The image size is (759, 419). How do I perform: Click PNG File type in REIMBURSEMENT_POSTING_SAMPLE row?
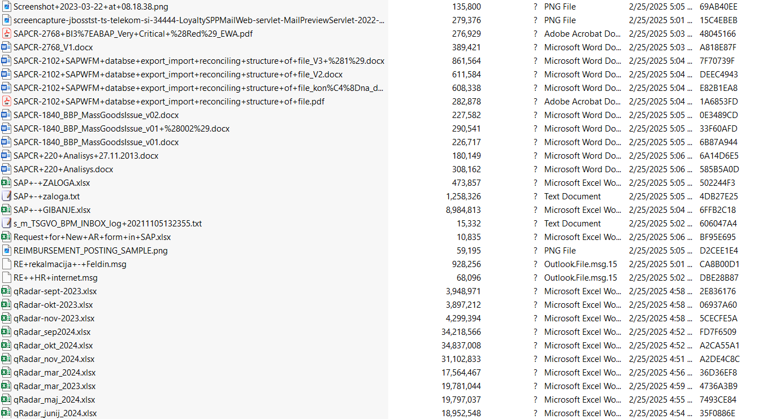point(560,251)
